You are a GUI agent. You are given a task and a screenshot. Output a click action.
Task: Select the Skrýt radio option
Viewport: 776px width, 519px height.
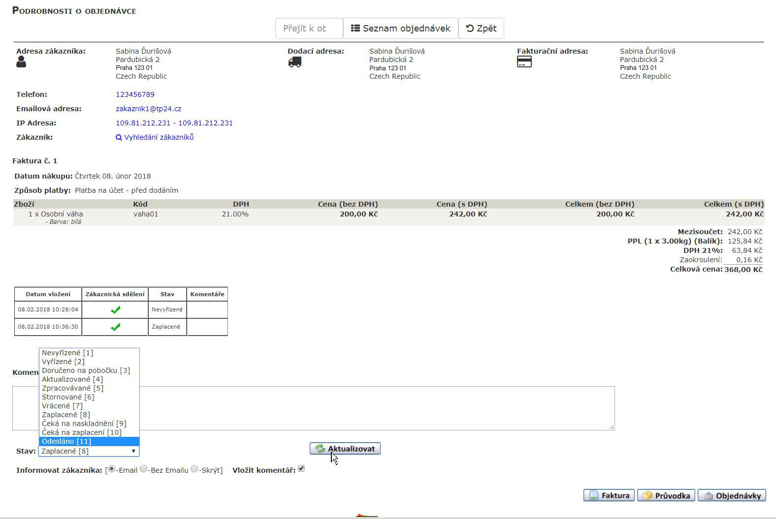coord(194,469)
